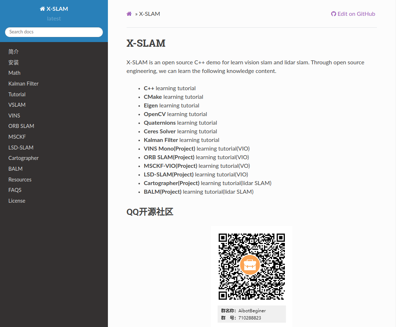This screenshot has width=396, height=327.
Task: Open the 简介 sidebar page
Action: (x=13, y=52)
